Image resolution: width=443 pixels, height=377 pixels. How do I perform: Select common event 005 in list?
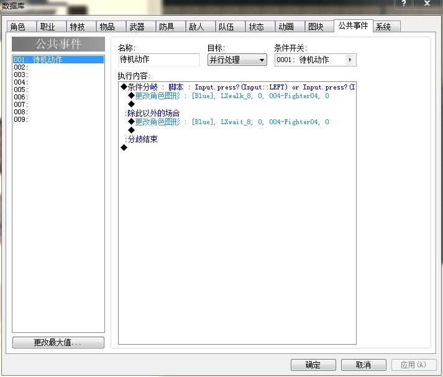pos(58,89)
